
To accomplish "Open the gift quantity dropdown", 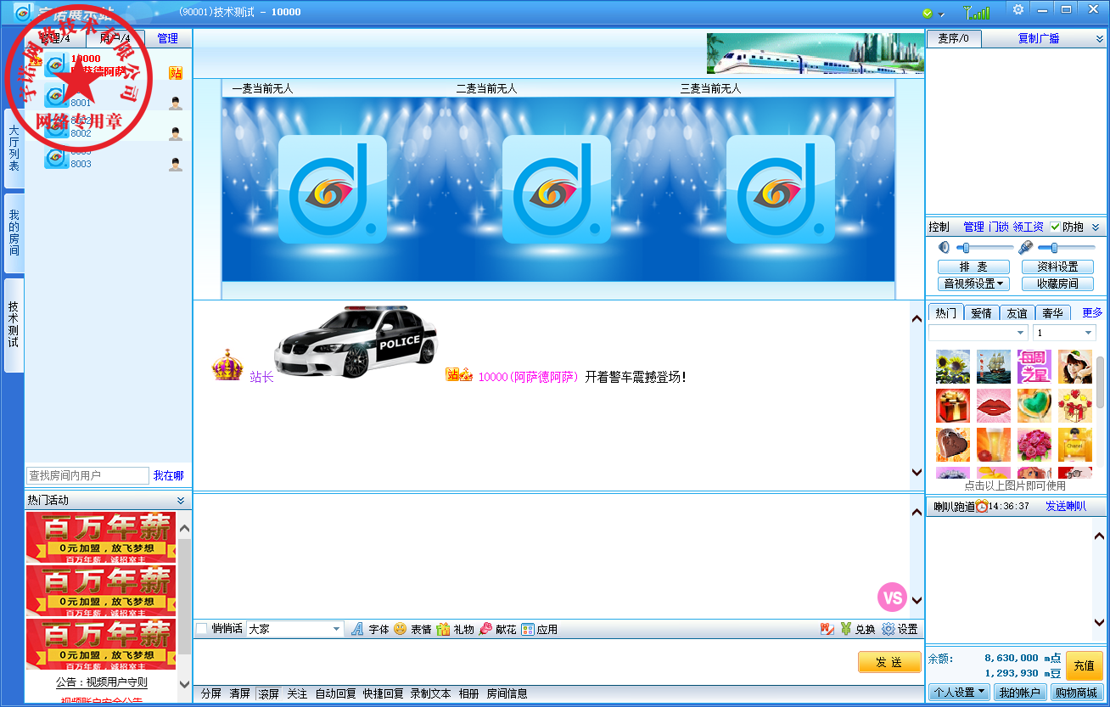I will 1064,333.
